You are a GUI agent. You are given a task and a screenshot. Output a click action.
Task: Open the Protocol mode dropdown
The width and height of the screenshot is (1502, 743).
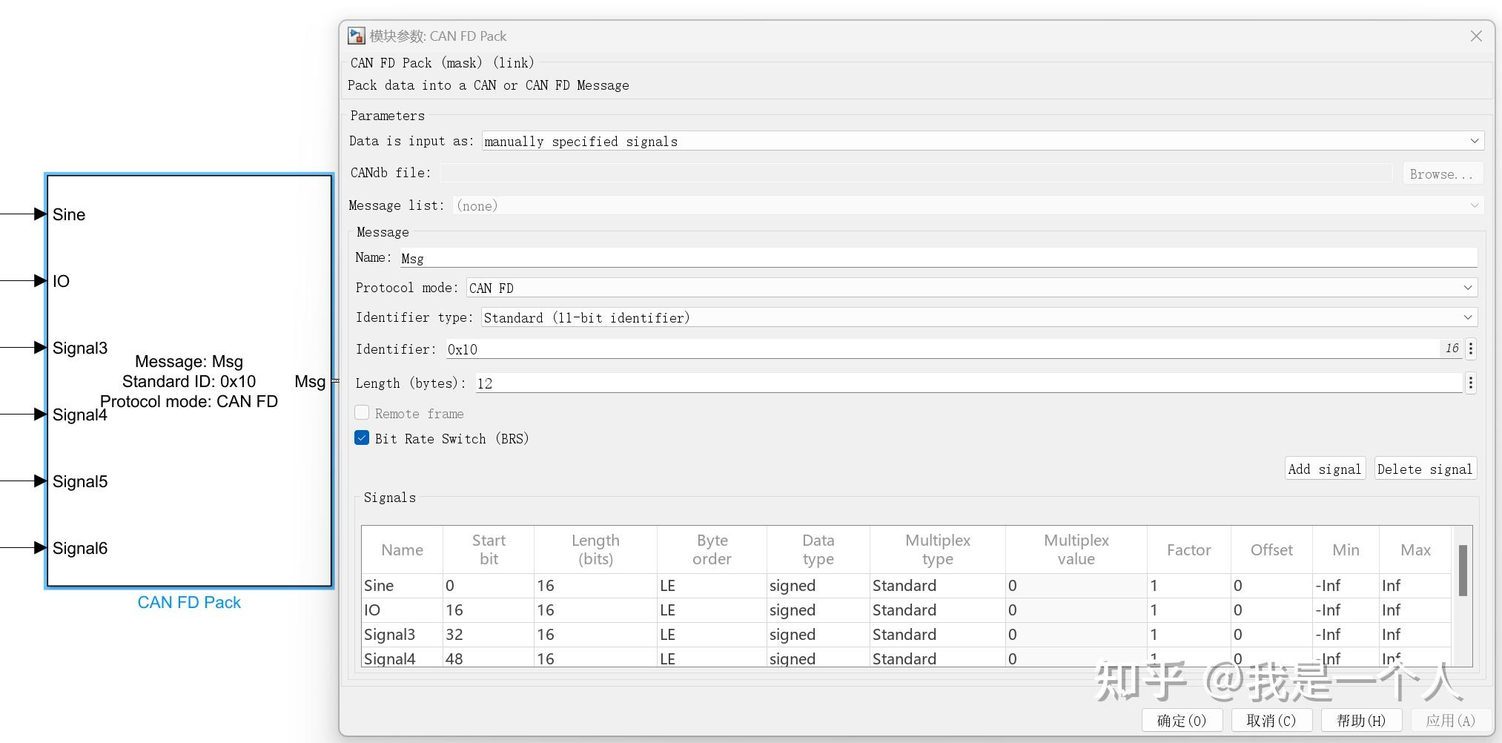(1468, 287)
